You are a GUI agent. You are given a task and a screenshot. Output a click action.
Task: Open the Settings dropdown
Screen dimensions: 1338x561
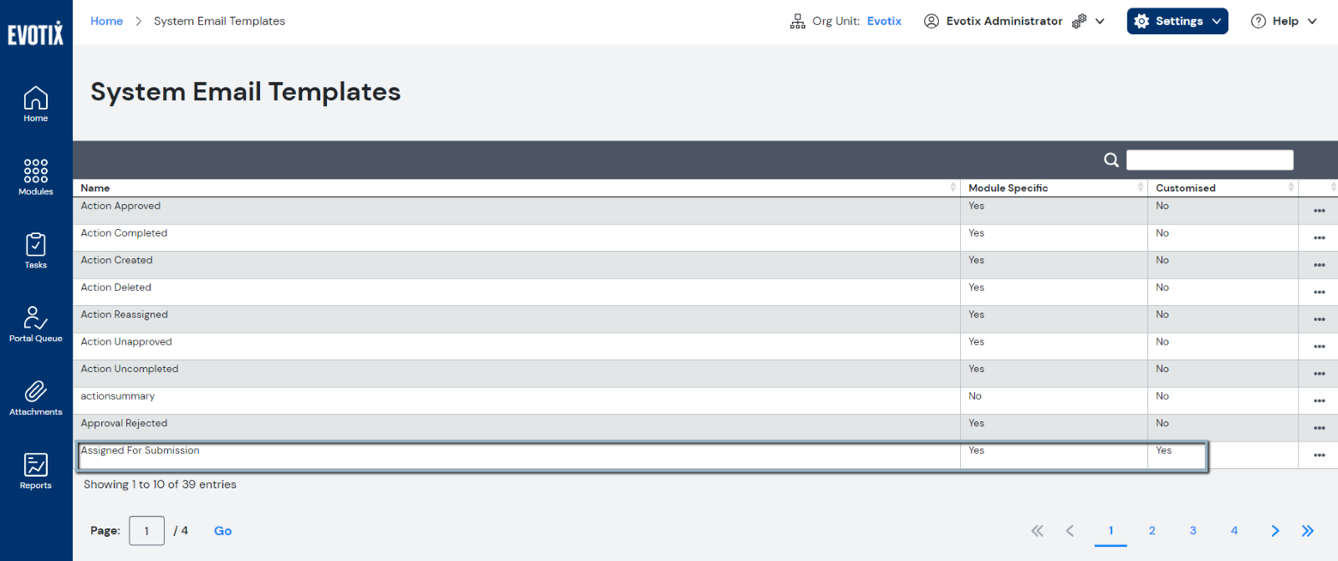point(1177,21)
